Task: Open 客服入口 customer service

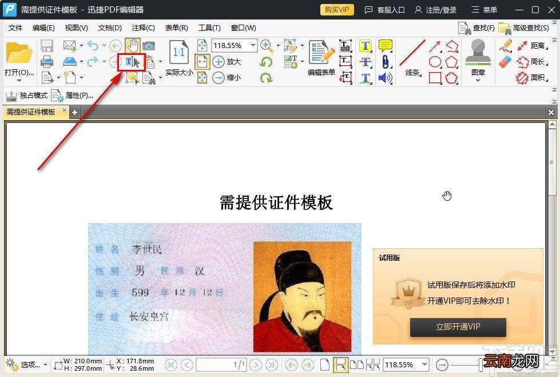Action: click(384, 10)
